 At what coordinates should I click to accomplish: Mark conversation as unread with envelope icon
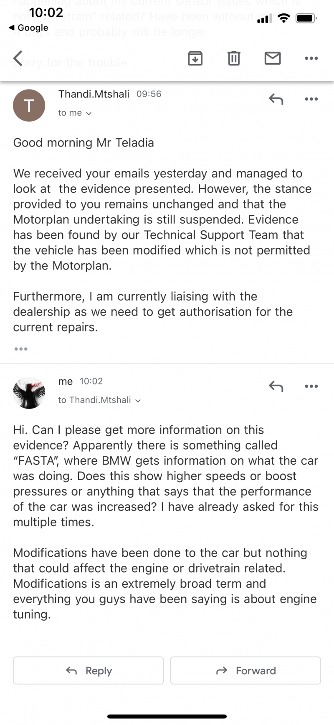click(273, 58)
